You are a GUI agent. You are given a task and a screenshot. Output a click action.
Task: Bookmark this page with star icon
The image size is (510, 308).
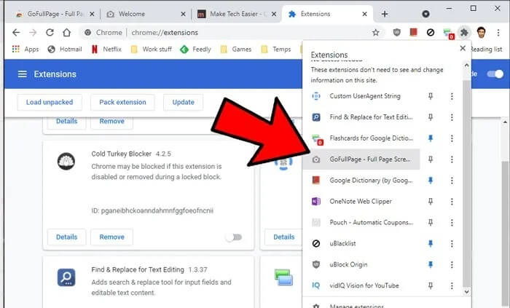point(376,33)
